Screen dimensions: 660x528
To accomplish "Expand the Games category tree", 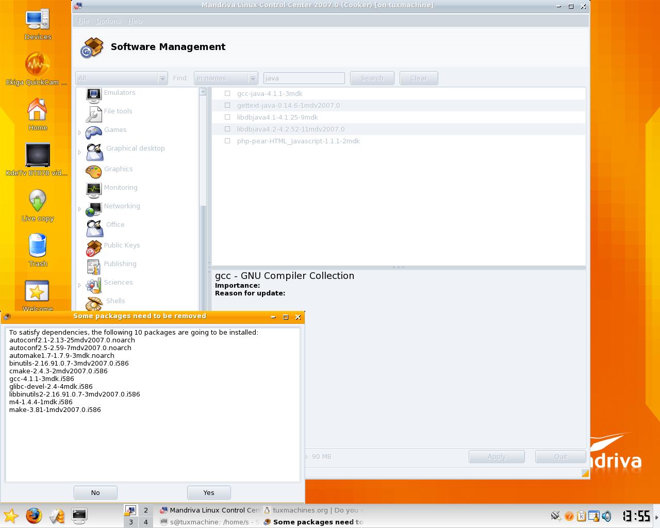I will (79, 133).
